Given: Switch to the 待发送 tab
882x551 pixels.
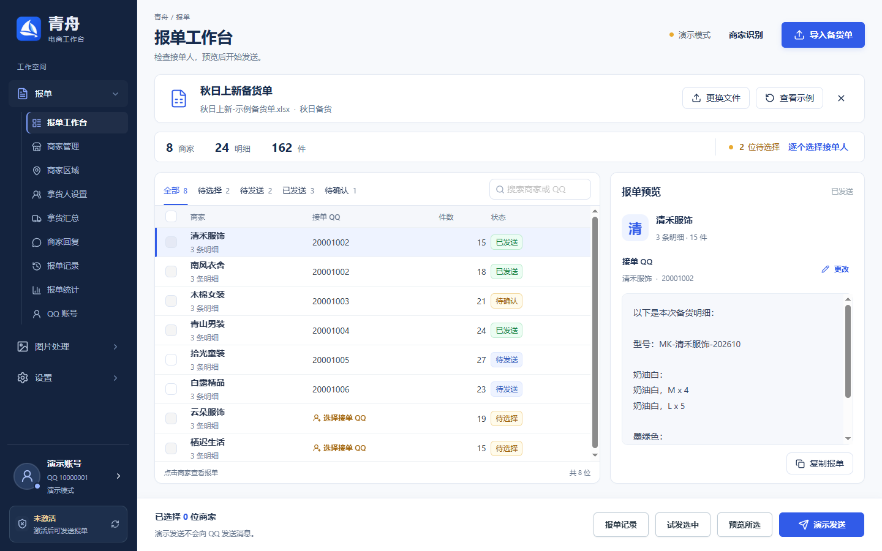Looking at the screenshot, I should click(x=256, y=191).
